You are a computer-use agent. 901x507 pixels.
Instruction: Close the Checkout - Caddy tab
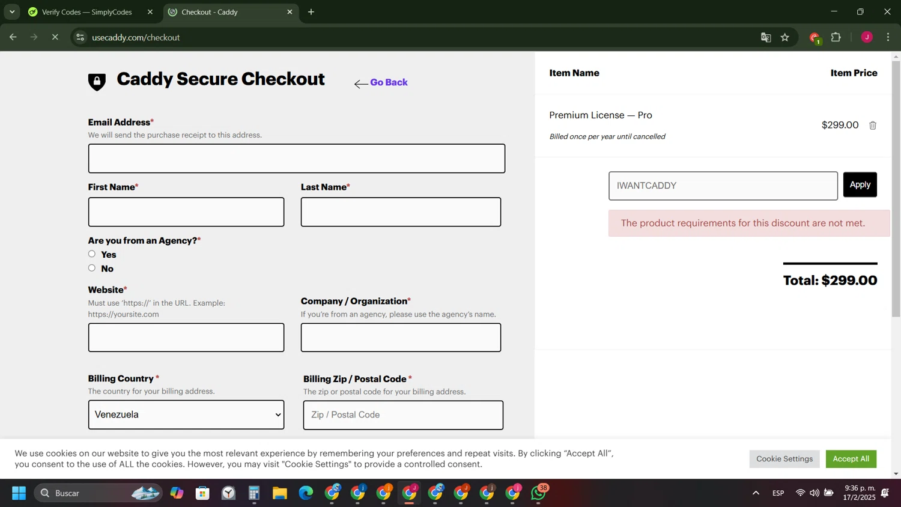(x=290, y=12)
